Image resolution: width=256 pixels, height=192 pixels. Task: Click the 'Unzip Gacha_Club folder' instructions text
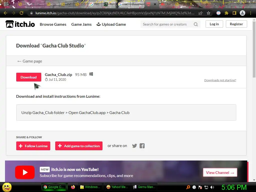pyautogui.click(x=75, y=113)
